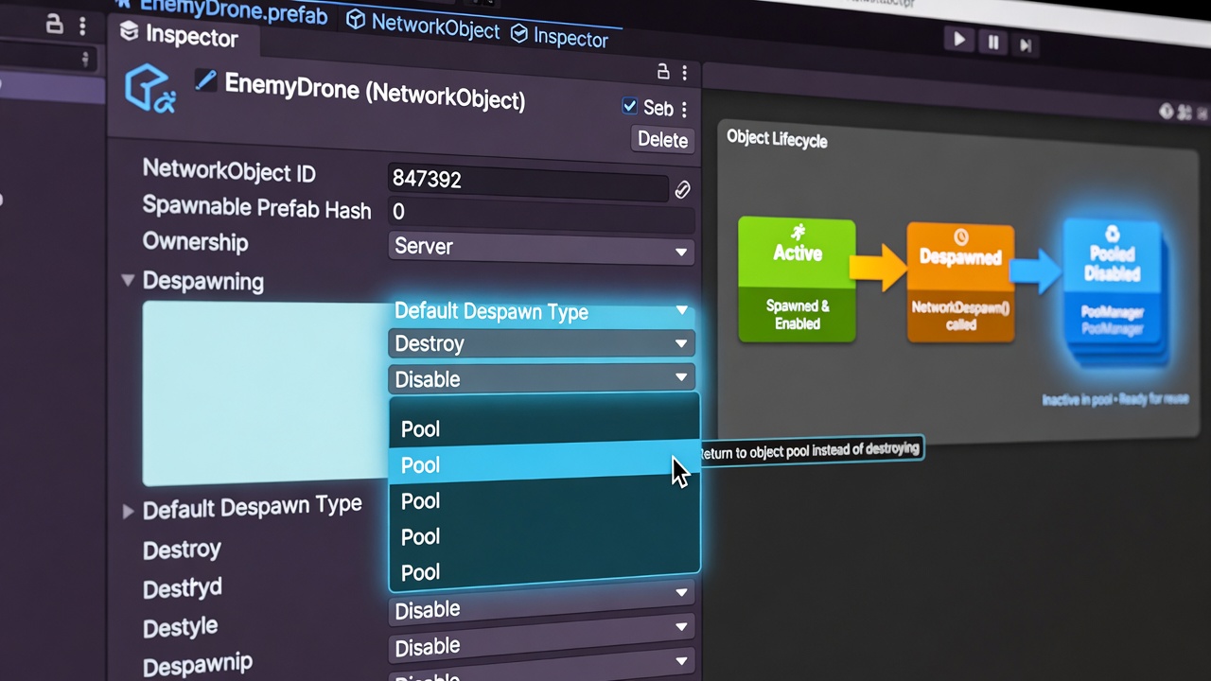Select the highlighted Pool option in the list
This screenshot has height=681, width=1211.
544,464
